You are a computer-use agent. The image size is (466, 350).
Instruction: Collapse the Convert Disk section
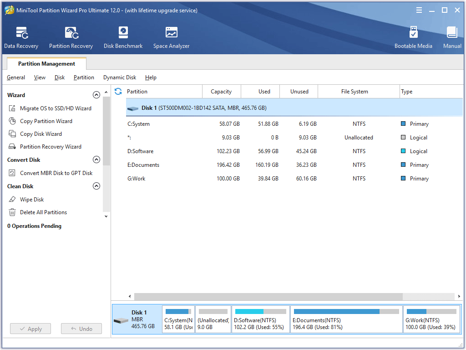tap(96, 160)
